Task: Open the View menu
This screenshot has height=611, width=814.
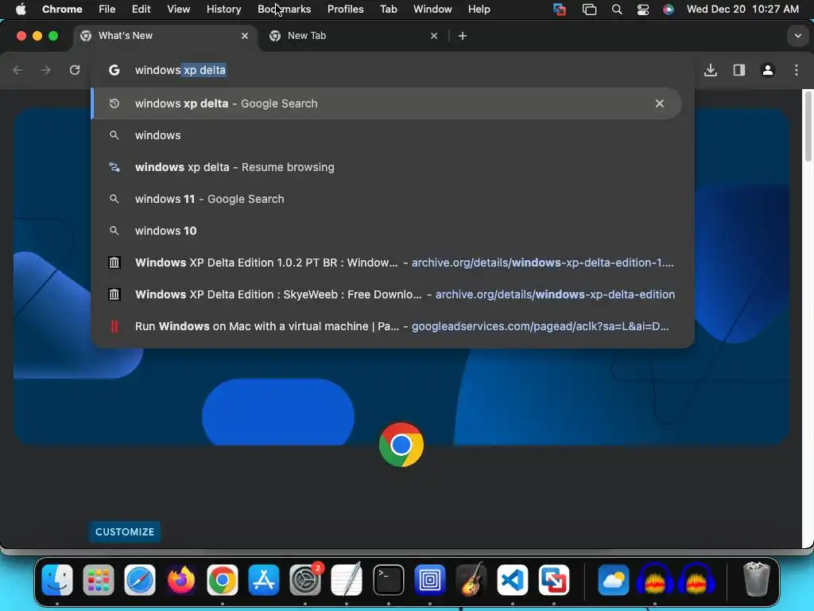Action: [178, 10]
